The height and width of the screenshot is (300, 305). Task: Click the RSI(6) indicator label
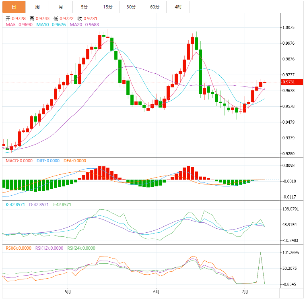[19, 248]
